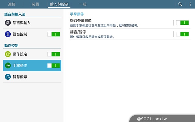
Task: Click the 語言與輸入 keyboard icon
Action: (8, 23)
